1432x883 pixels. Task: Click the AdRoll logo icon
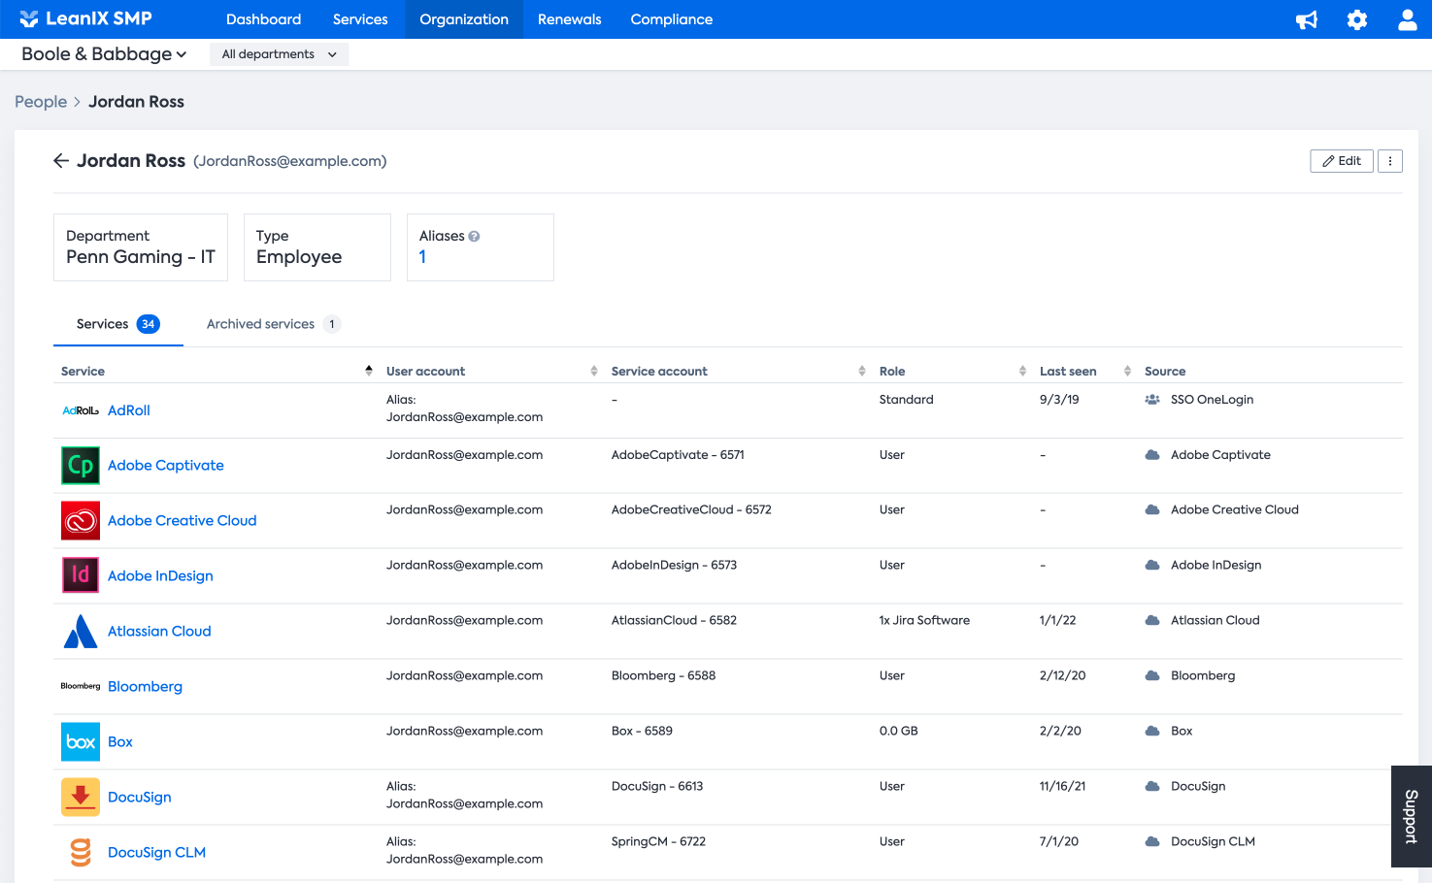(x=81, y=410)
